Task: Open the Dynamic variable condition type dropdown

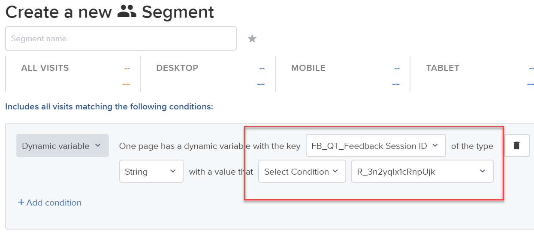Action: pyautogui.click(x=63, y=145)
